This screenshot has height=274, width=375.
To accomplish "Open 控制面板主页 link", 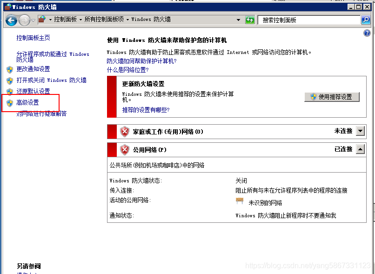I will tap(33, 38).
